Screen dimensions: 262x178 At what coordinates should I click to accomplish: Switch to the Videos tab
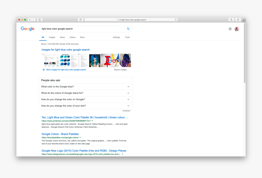(x=72, y=37)
